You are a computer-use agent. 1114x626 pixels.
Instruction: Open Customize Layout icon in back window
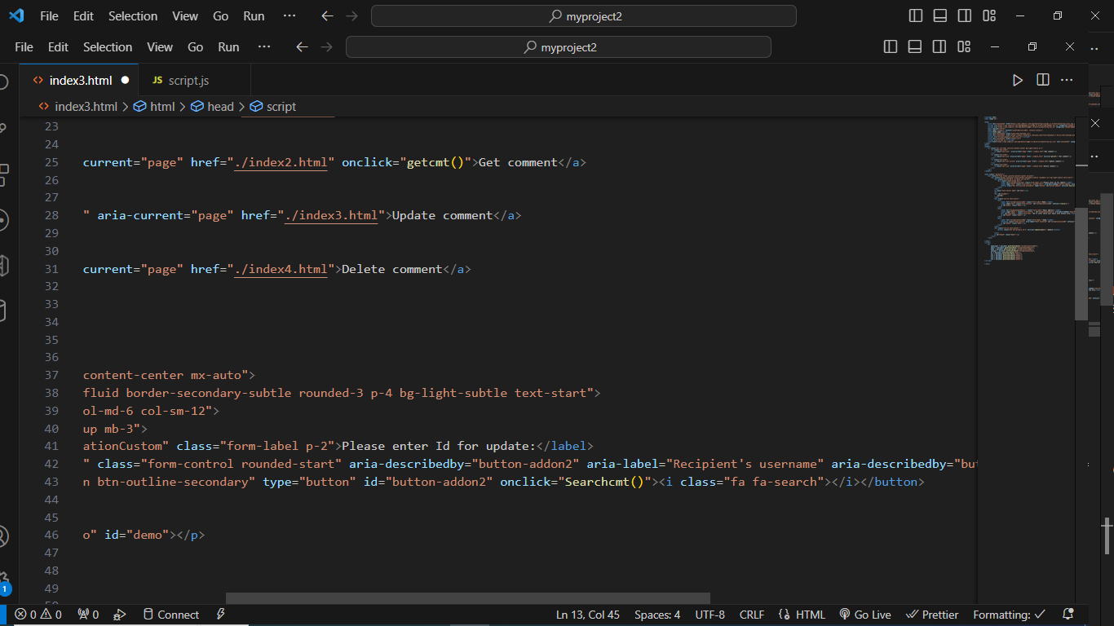pyautogui.click(x=989, y=16)
